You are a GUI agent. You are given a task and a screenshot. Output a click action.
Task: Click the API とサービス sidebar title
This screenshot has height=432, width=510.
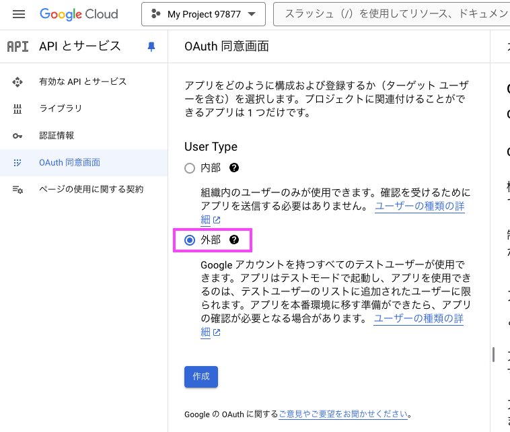click(x=80, y=46)
